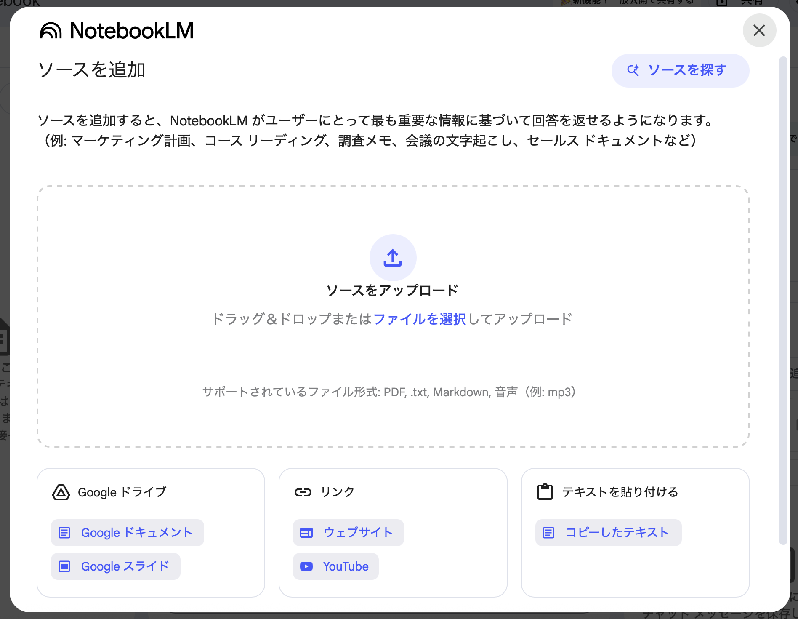This screenshot has width=798, height=619.
Task: Click the text icon in コピーしたテキスト
Action: [x=548, y=533]
